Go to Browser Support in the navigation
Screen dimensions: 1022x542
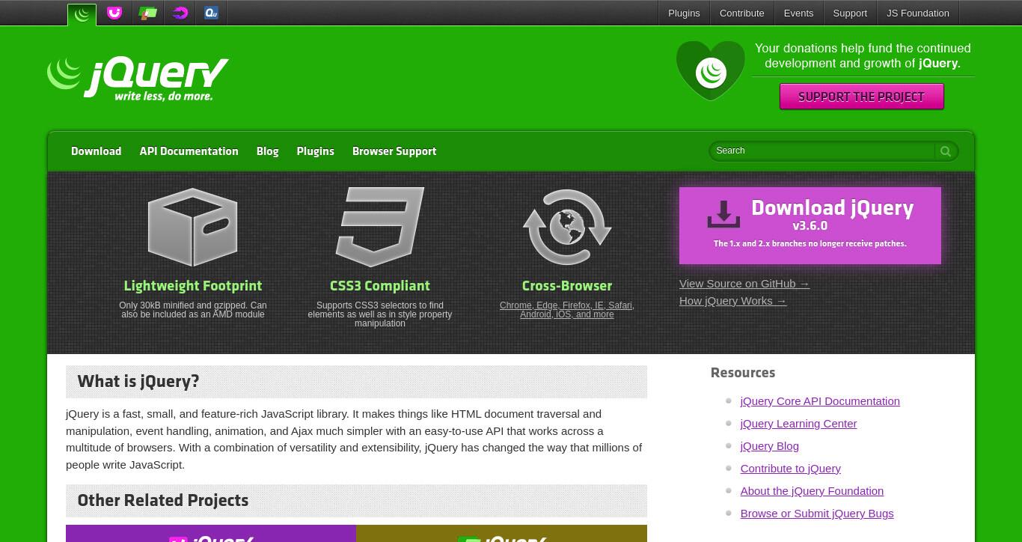click(394, 151)
